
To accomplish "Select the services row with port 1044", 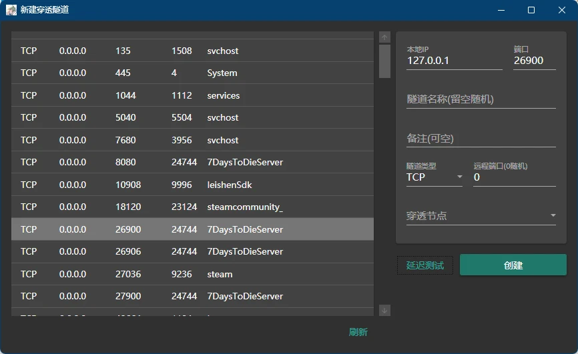I will (192, 95).
